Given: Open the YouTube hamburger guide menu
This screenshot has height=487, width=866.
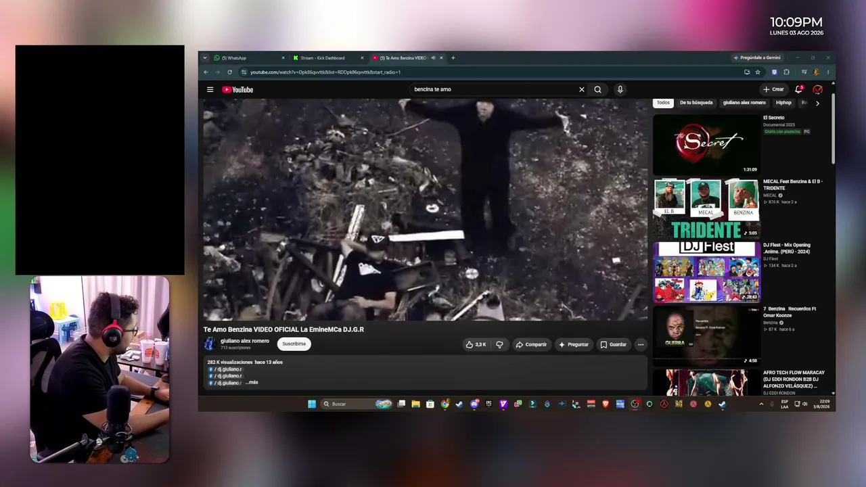Looking at the screenshot, I should click(x=210, y=89).
